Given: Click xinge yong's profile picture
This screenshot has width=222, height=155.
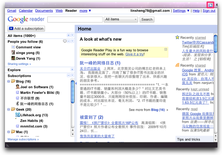Looking at the screenshot, I should [13, 53].
